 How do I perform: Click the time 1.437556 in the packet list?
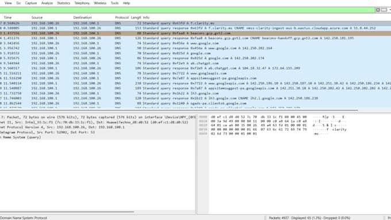click(x=11, y=33)
